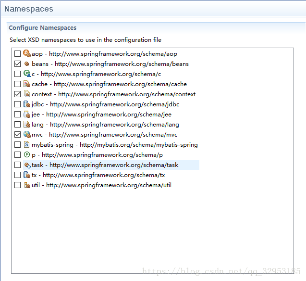Enable the mybatis-spring namespace checkbox
This screenshot has height=281, width=306.
click(x=18, y=145)
